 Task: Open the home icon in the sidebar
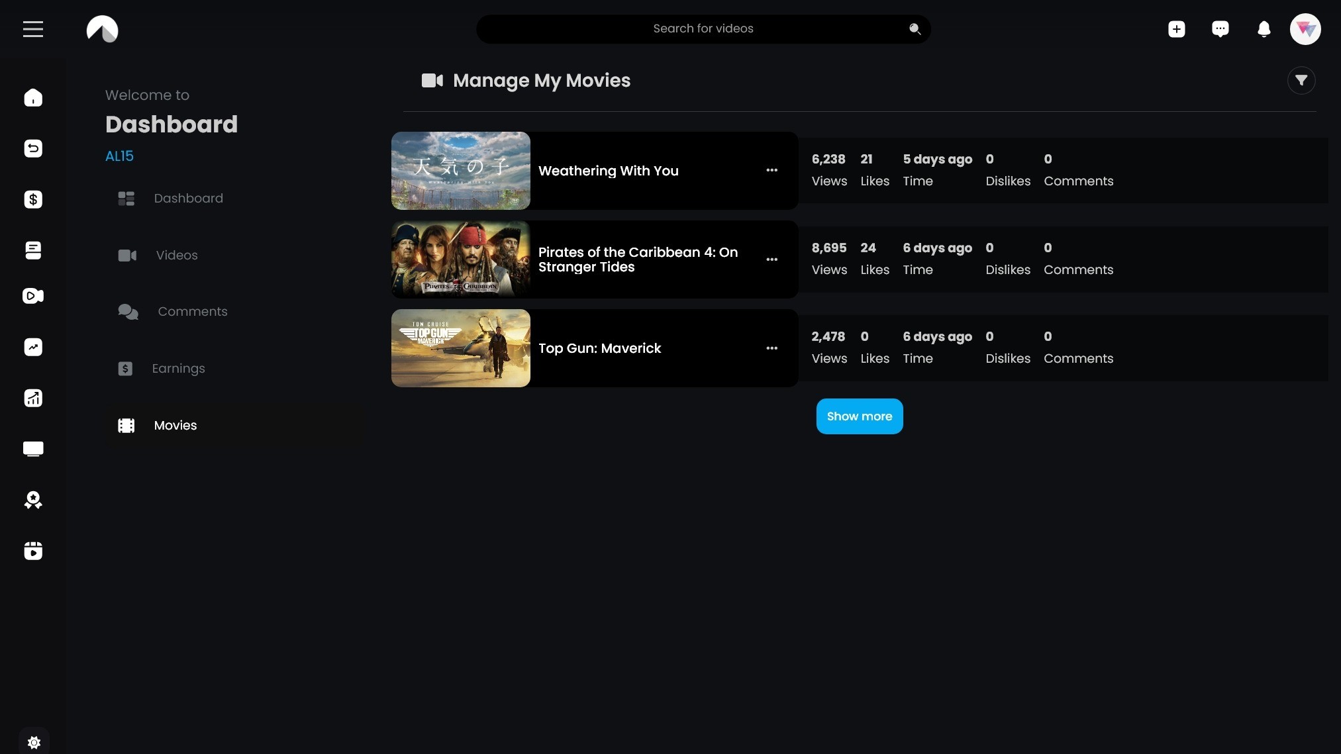(33, 98)
